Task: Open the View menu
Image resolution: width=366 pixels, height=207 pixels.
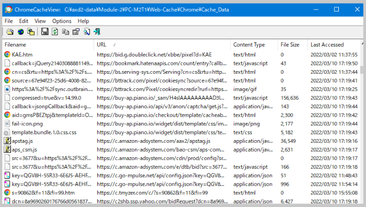Action: 40,21
